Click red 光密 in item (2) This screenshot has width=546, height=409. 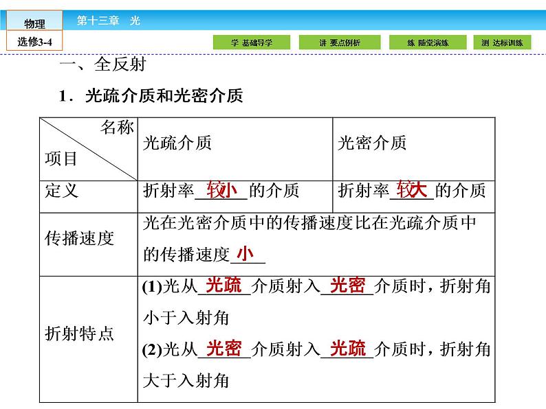[x=223, y=349]
